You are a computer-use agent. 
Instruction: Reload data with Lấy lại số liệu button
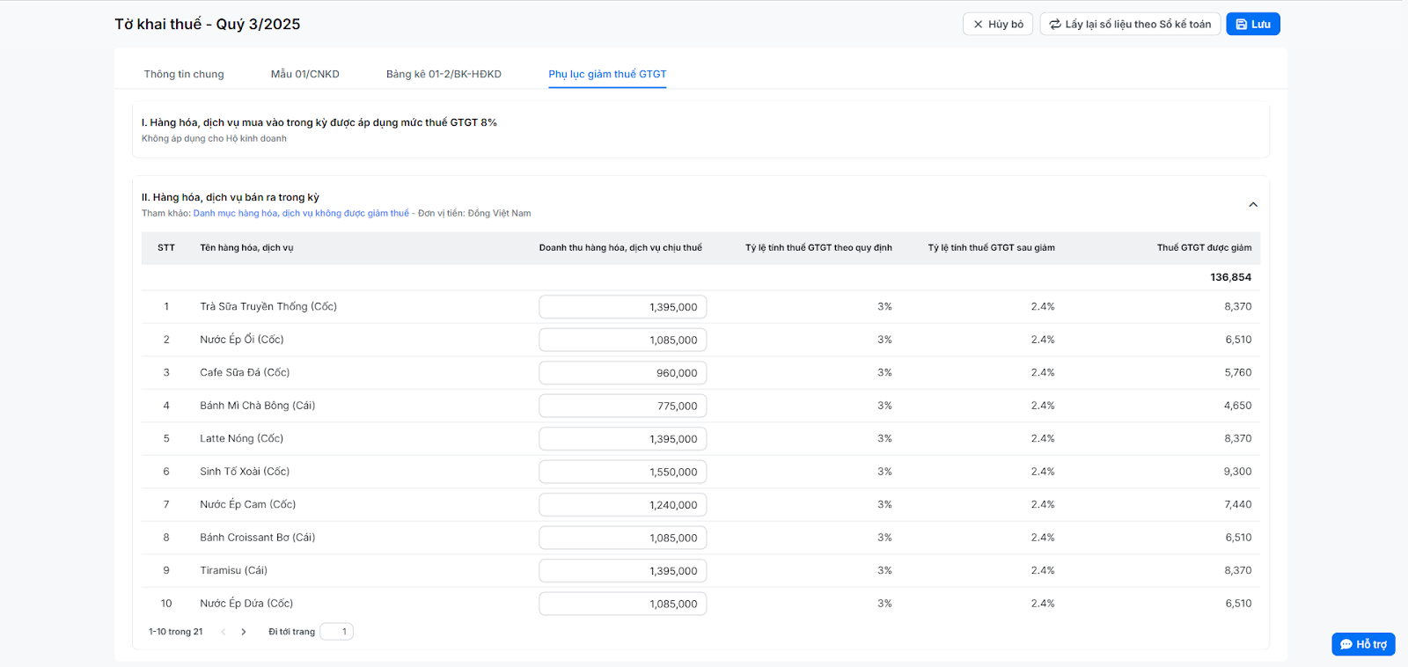(1129, 25)
